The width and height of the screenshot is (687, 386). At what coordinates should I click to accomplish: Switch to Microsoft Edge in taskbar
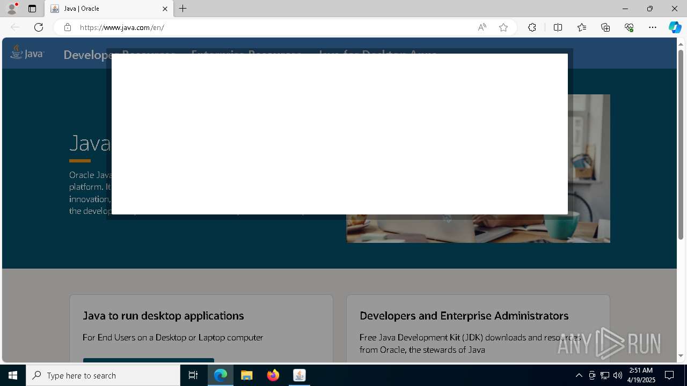[x=221, y=375]
